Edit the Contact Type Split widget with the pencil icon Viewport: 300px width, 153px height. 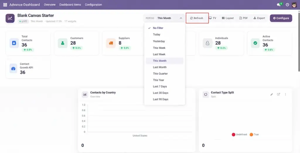[272, 94]
